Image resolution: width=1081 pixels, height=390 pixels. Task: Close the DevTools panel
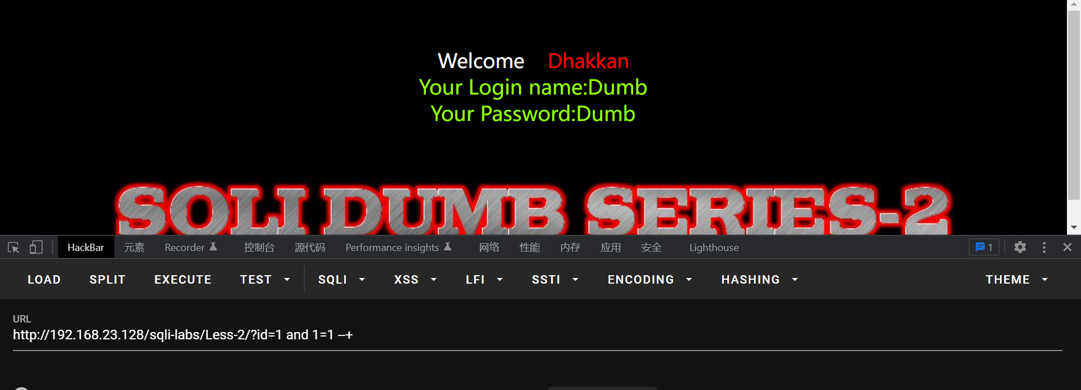pos(1067,247)
